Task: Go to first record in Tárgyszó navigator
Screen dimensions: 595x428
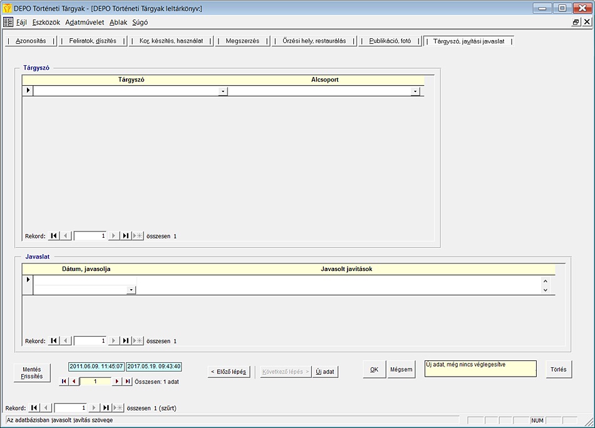Action: [54, 236]
